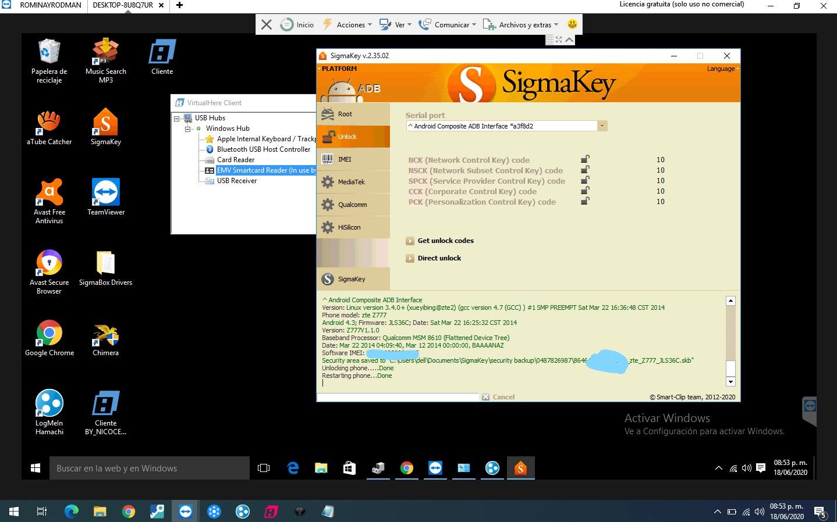Open the Comunicar menu in TeamViewer toolbar
The height and width of the screenshot is (522, 837).
[447, 24]
